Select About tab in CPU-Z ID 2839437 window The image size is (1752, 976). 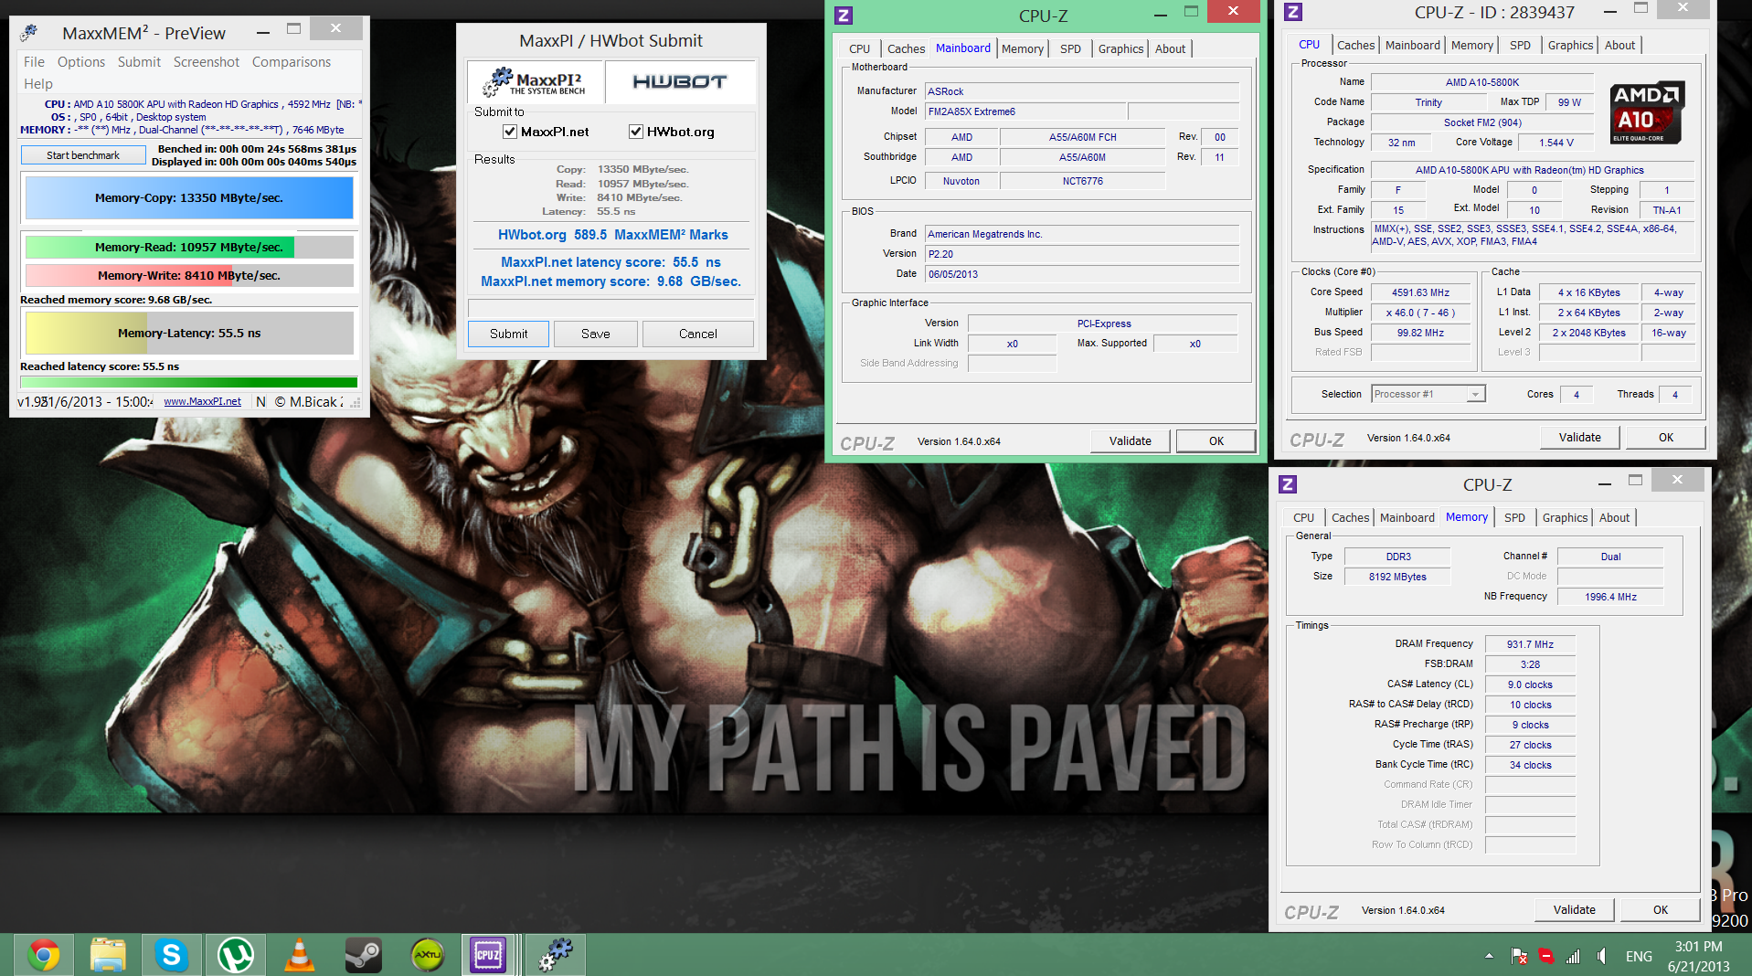[x=1619, y=46]
